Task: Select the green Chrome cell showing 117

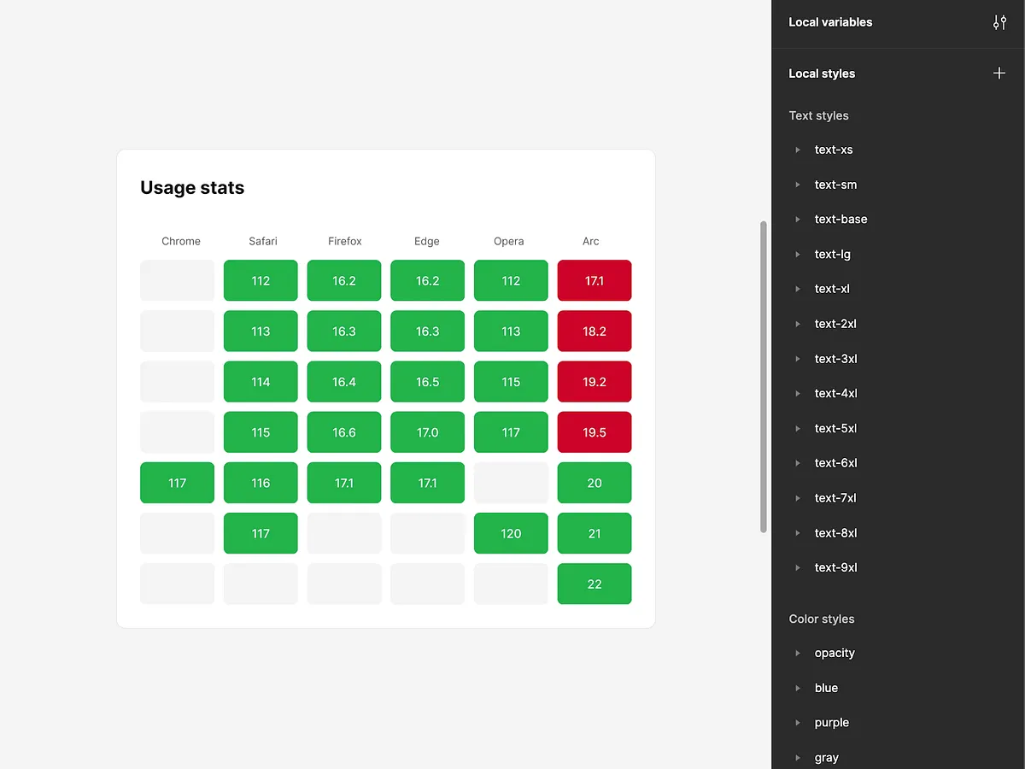Action: pos(177,483)
